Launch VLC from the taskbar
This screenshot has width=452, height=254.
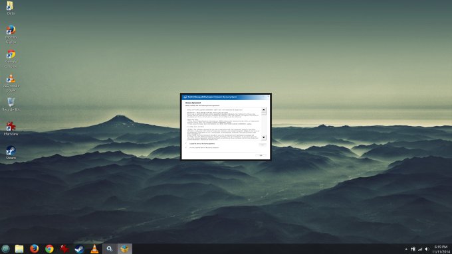94,249
